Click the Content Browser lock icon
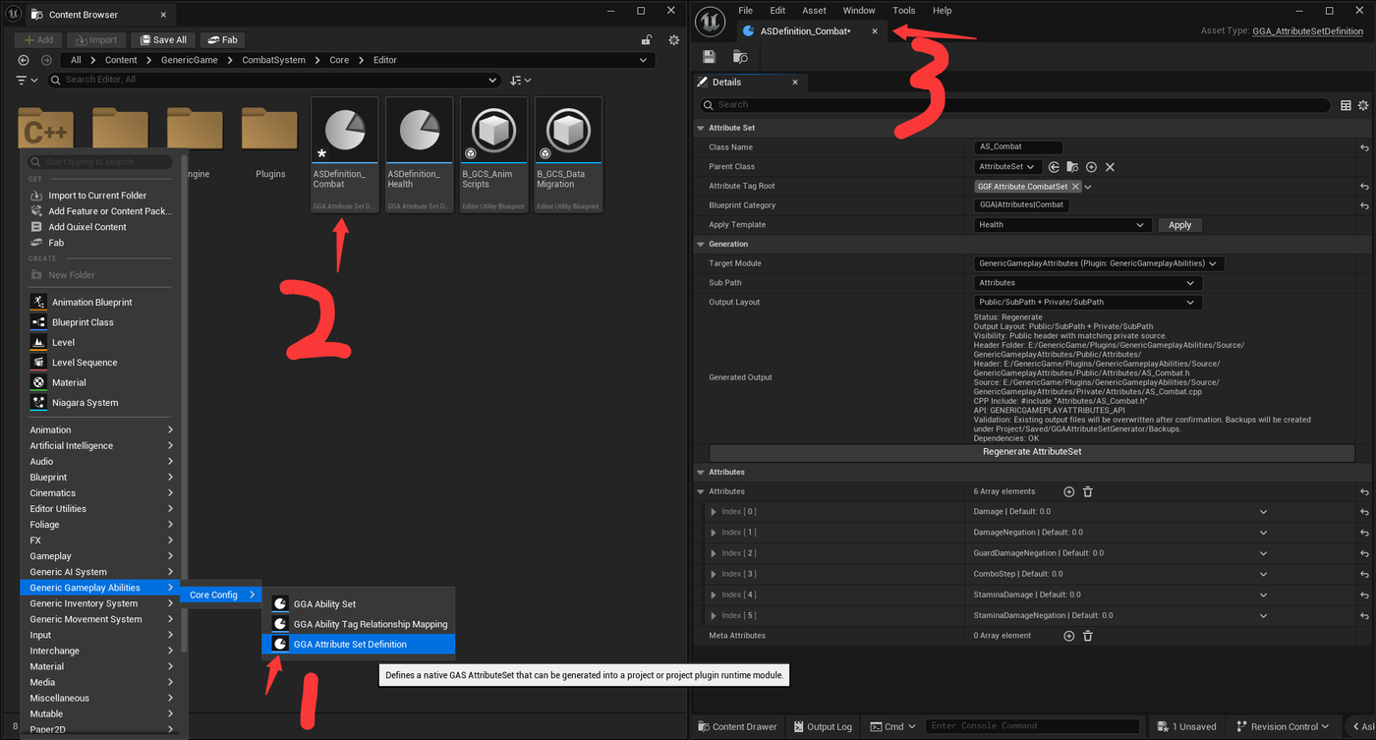Viewport: 1376px width, 740px height. pyautogui.click(x=647, y=40)
